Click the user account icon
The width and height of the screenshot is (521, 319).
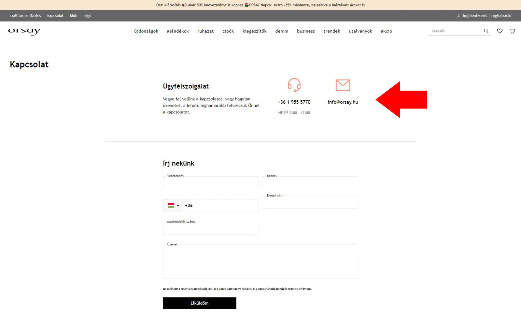[x=458, y=16]
